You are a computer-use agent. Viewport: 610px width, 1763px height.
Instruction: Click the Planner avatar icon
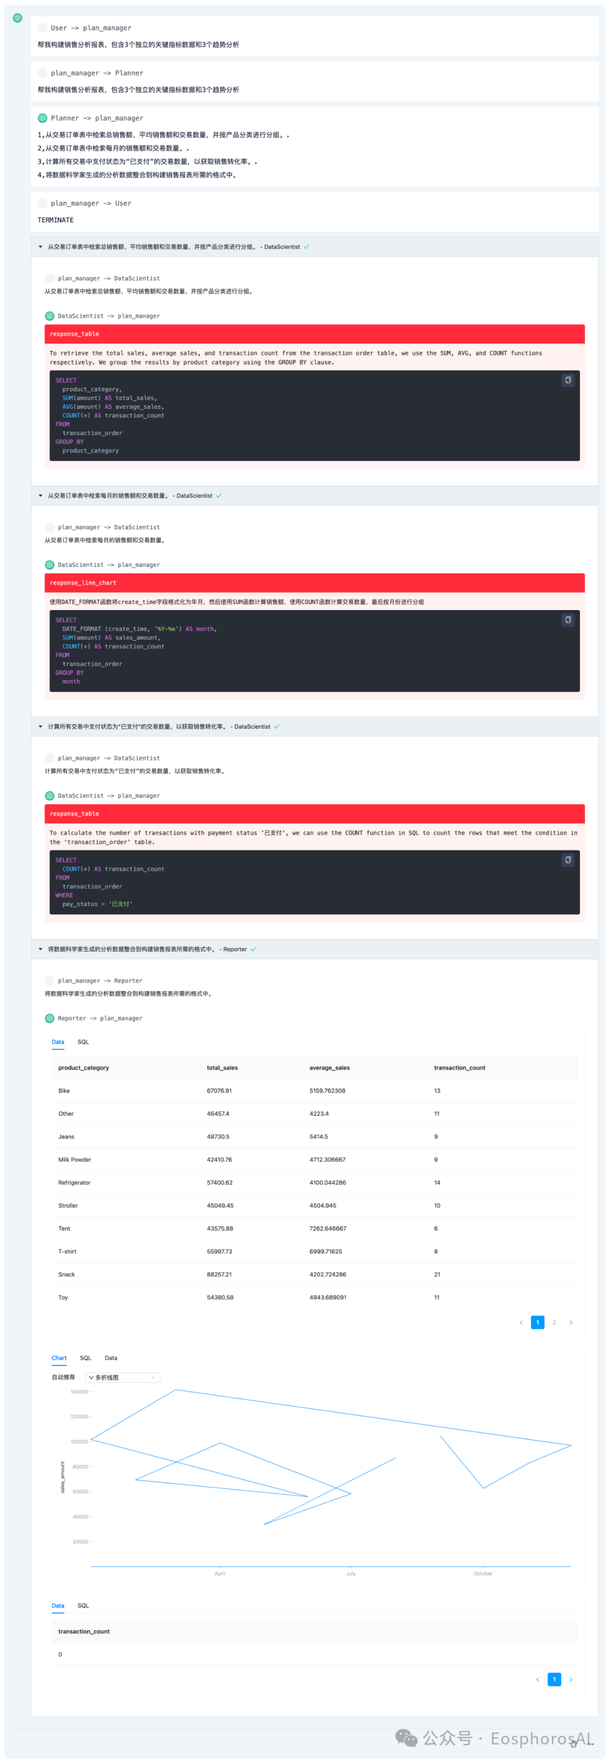point(42,119)
